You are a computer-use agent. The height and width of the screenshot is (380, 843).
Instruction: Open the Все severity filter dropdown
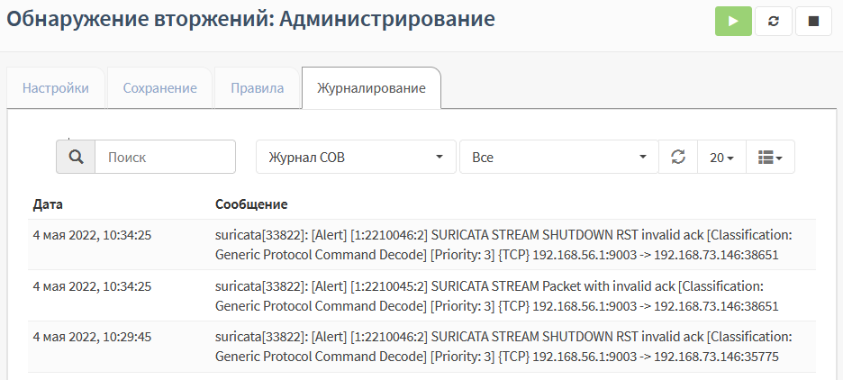[x=559, y=157]
